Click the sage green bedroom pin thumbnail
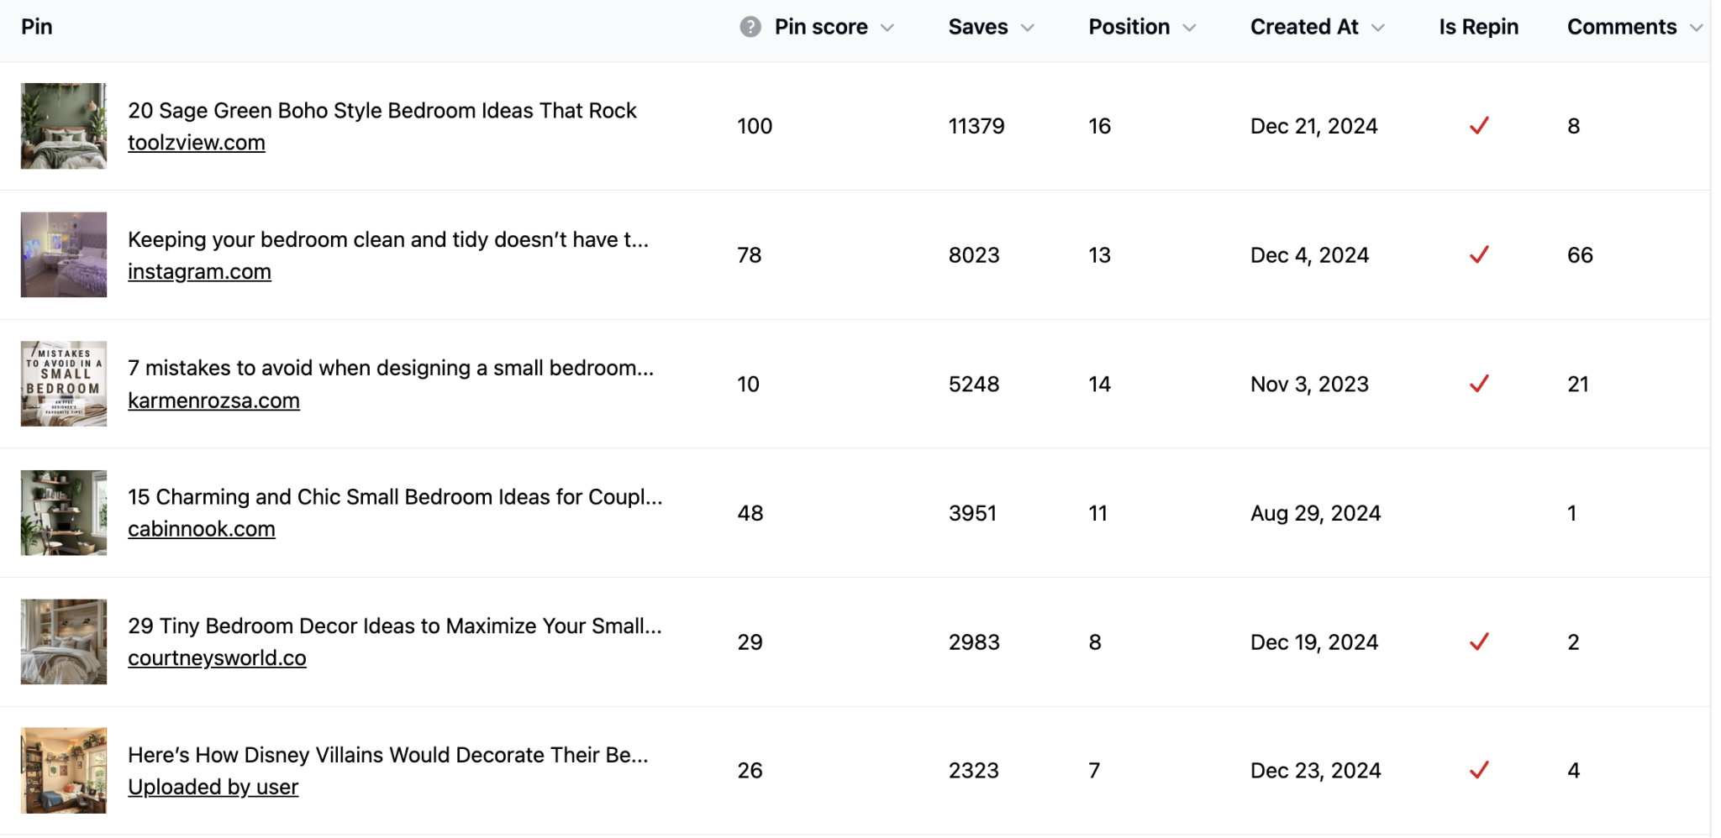The image size is (1721, 838). point(63,126)
